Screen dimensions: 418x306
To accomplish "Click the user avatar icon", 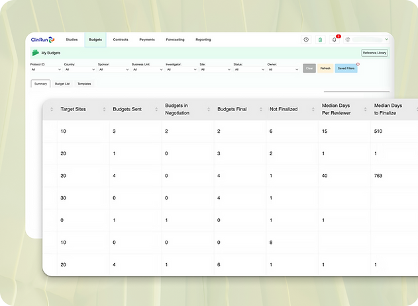I will tap(348, 40).
